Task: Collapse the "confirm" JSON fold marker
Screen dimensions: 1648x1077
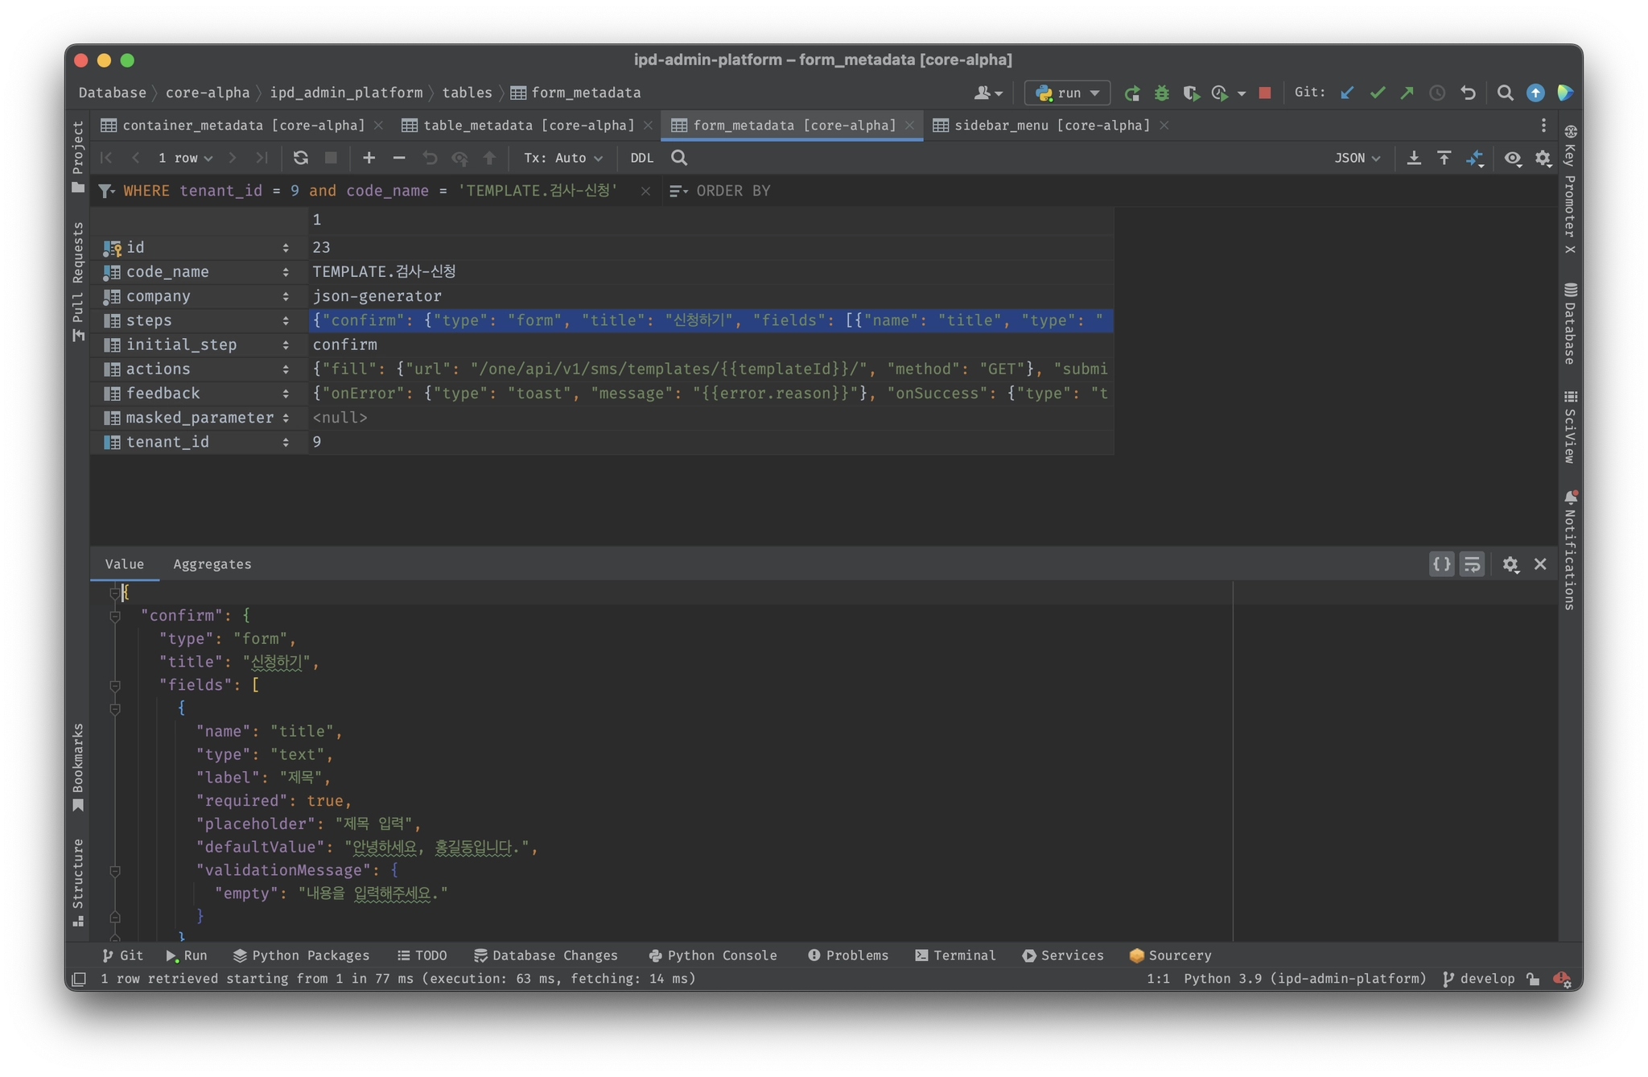Action: pyautogui.click(x=115, y=616)
